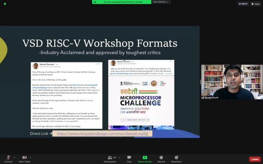
Task: Click the '...see more' link in right post
Action: (168, 73)
